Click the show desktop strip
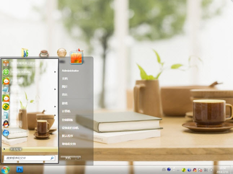 click(232, 170)
